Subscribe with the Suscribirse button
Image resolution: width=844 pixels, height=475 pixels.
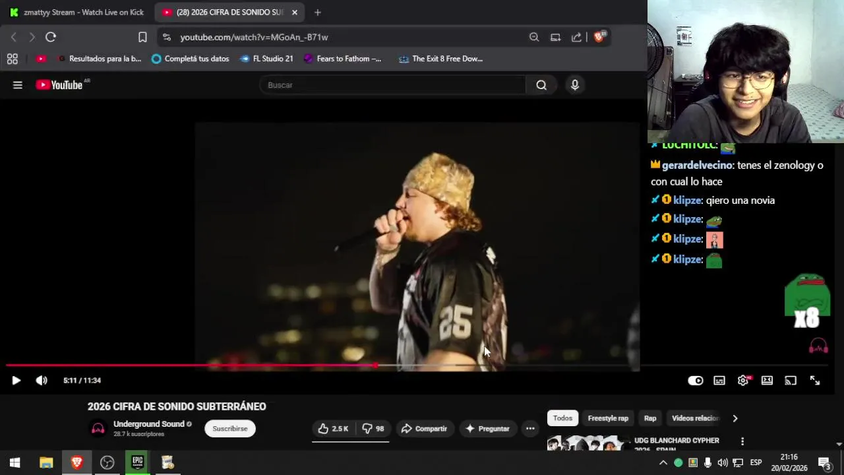(230, 428)
